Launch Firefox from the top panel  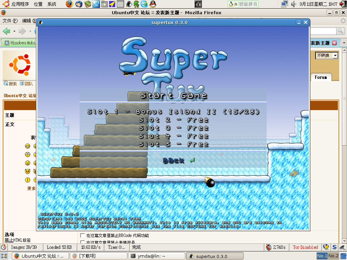[x=69, y=4]
